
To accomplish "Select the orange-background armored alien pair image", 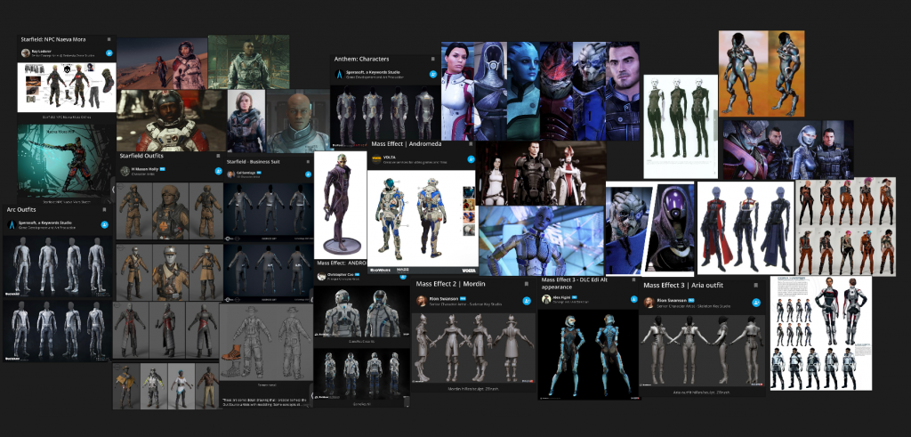I will [x=762, y=73].
